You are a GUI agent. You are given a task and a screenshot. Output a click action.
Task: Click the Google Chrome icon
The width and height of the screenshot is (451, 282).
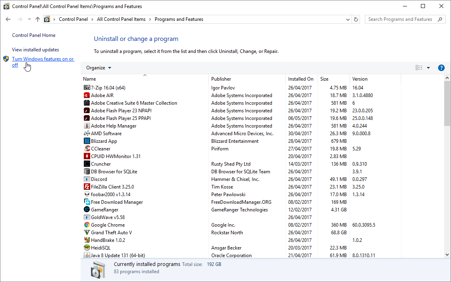coord(87,225)
